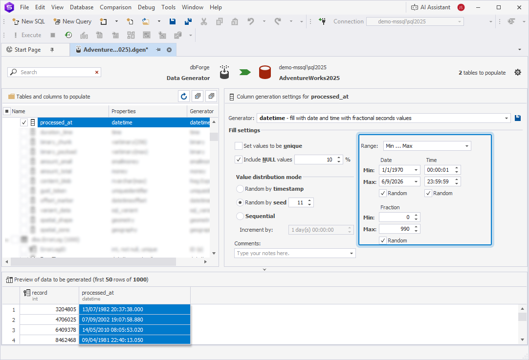529x360 pixels.
Task: Click the expand all tables icon
Action: 198,96
